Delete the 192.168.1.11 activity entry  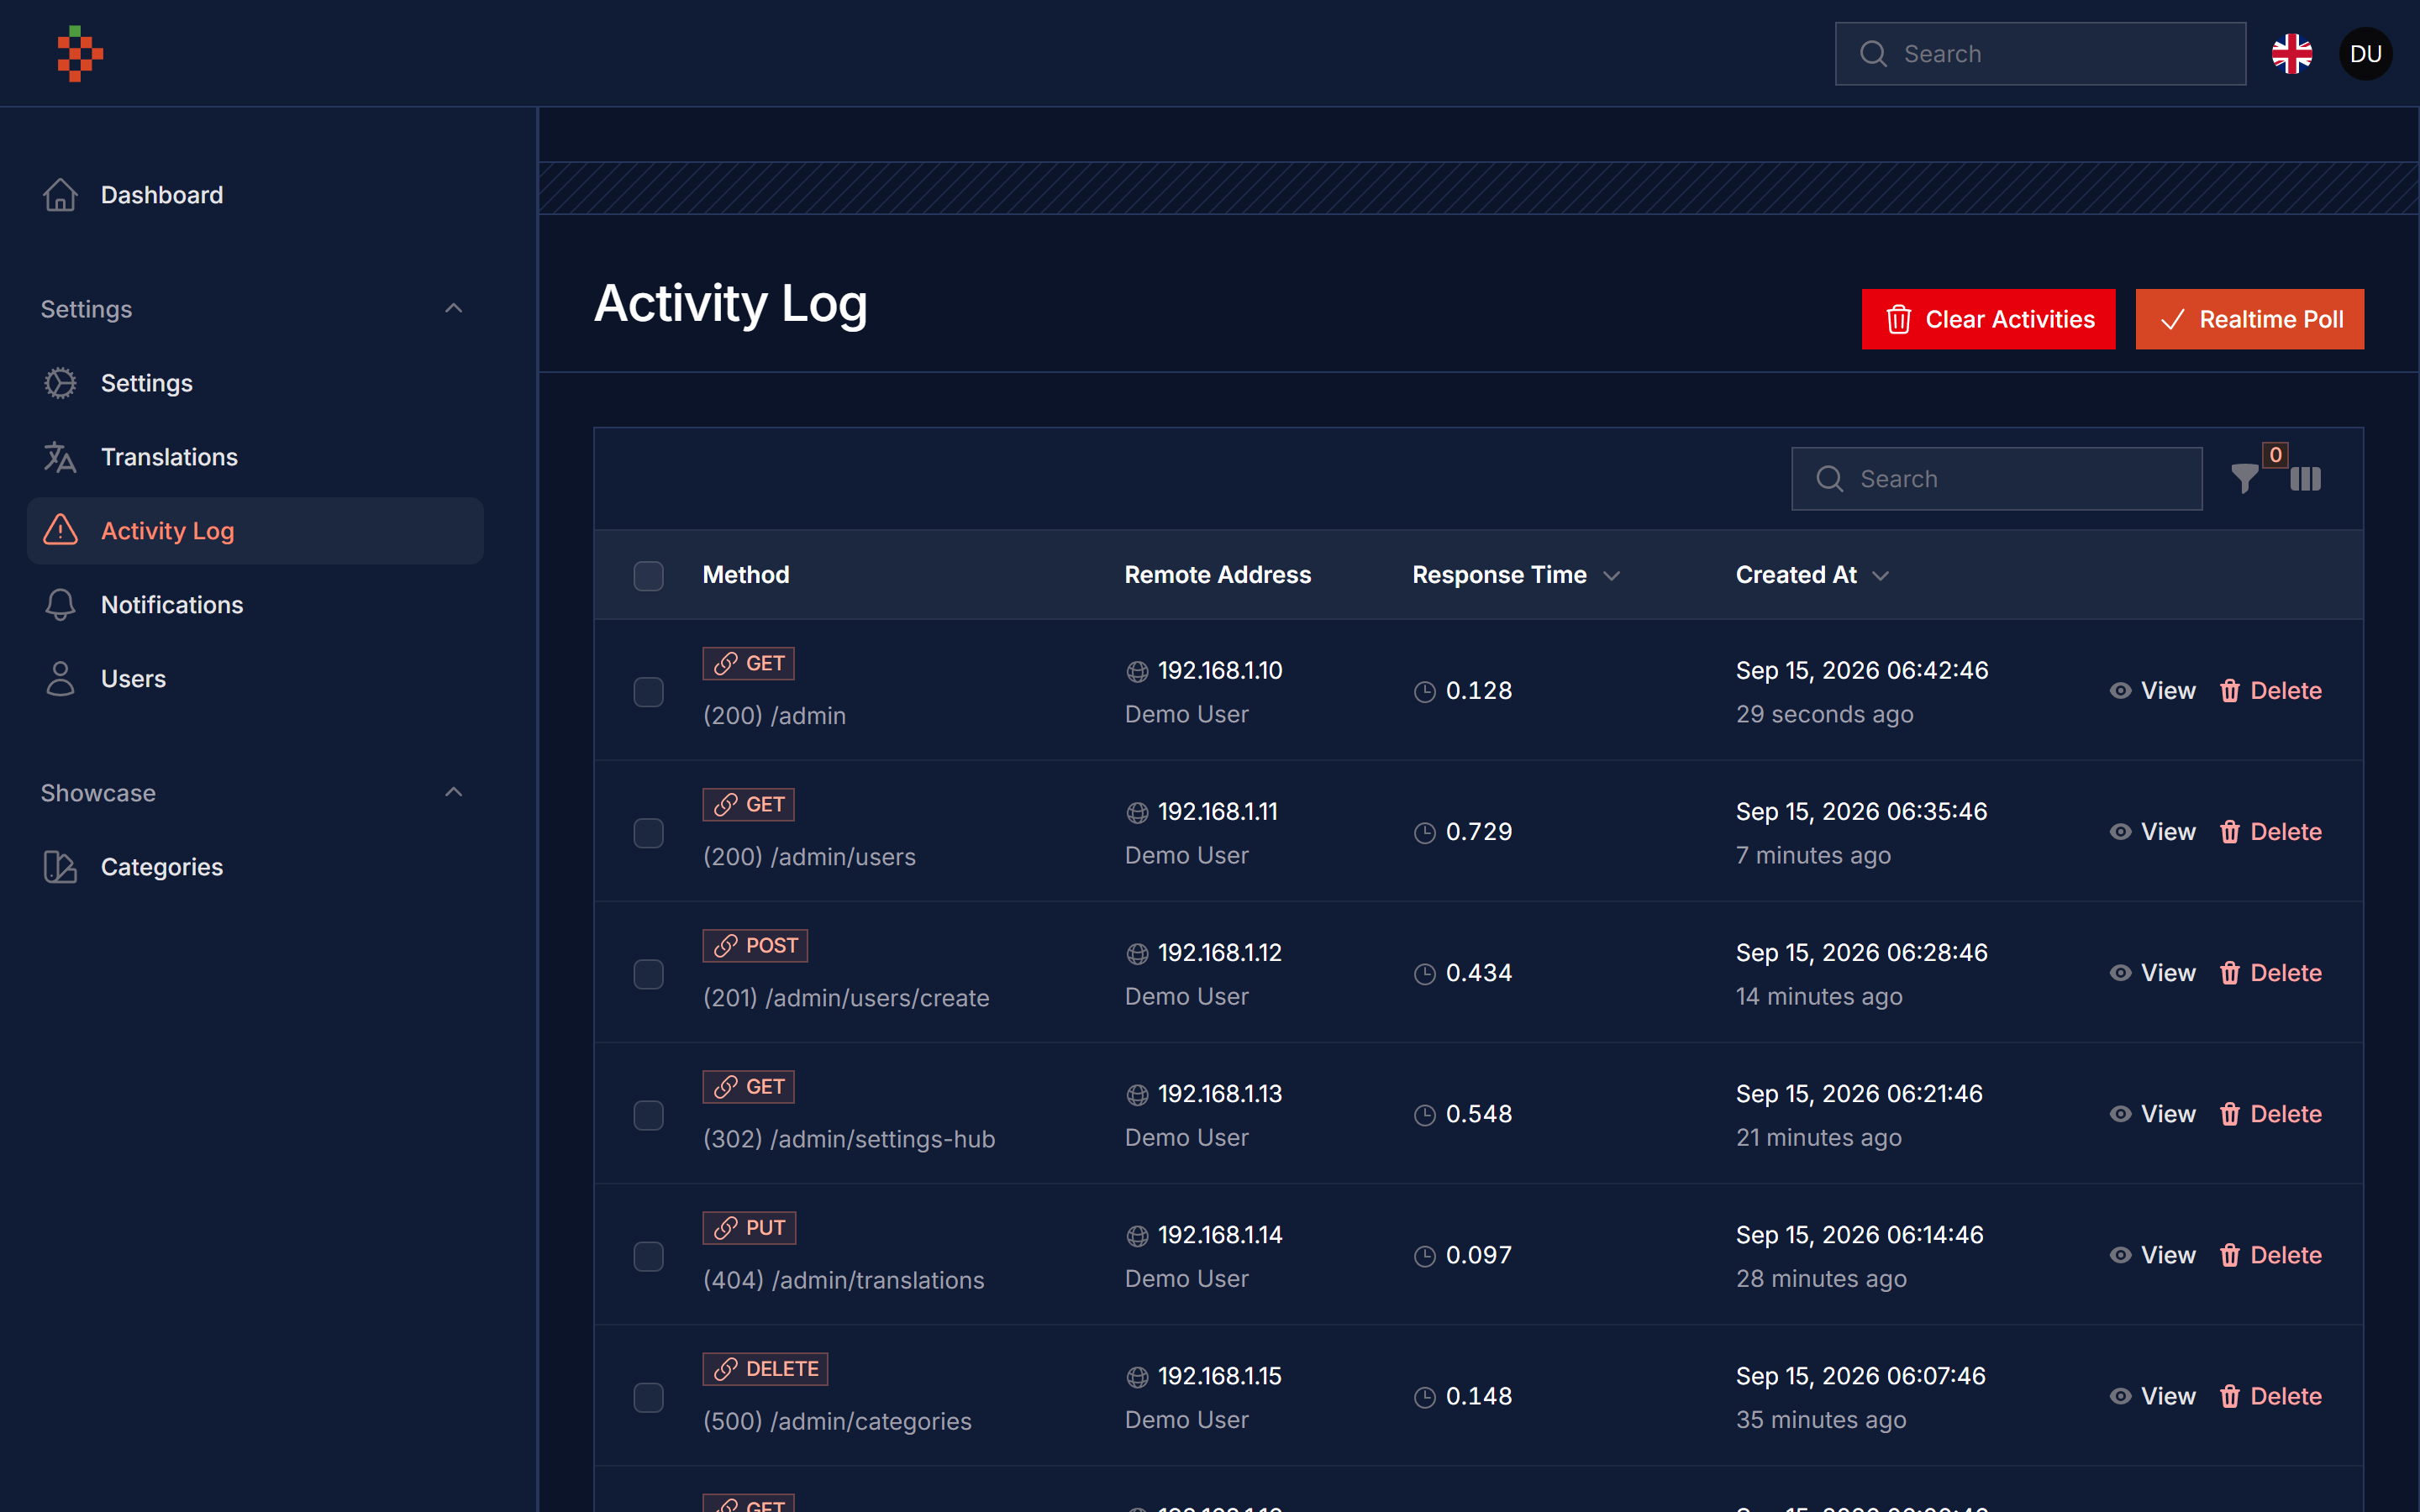coord(2270,832)
